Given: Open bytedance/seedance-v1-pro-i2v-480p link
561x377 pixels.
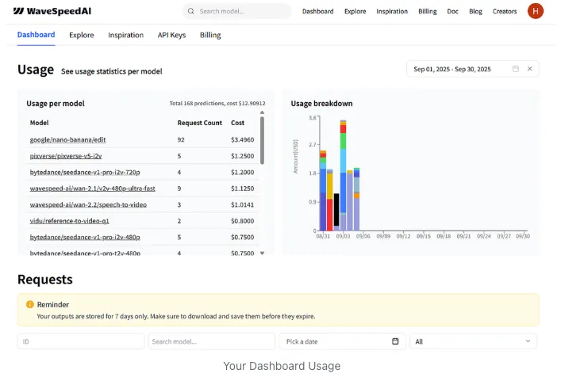Looking at the screenshot, I should pos(85,237).
